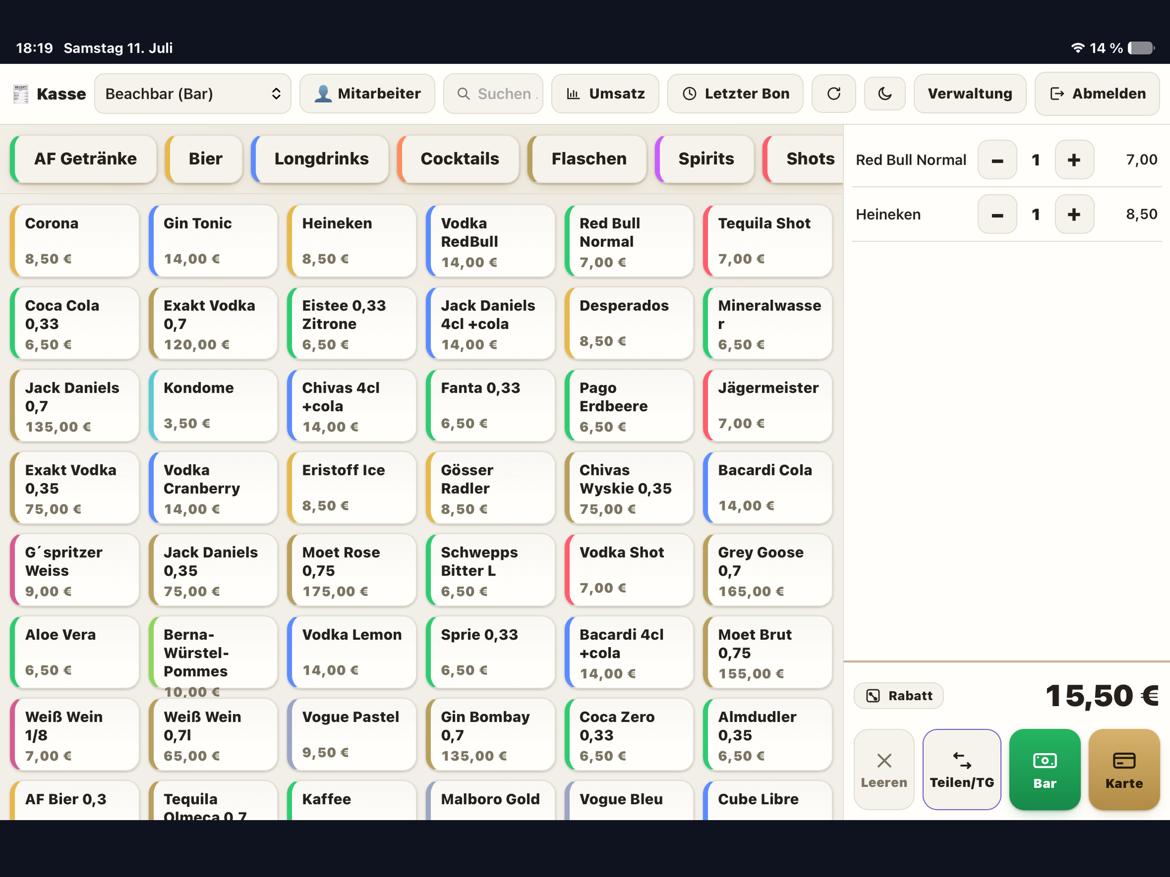1170x877 pixels.
Task: Add Gin Tonic to the order
Action: coord(213,241)
